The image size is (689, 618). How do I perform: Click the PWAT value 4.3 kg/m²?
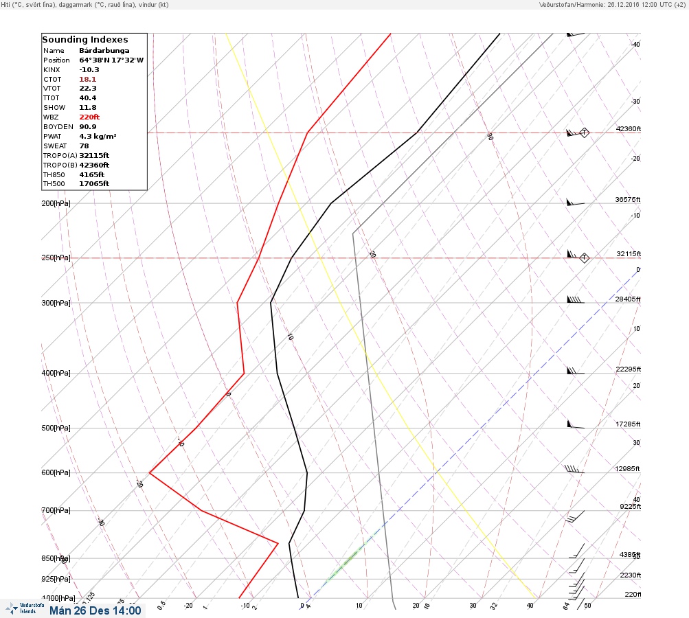click(98, 137)
